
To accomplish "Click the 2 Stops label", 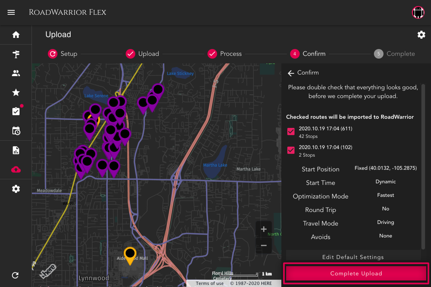I will [307, 155].
